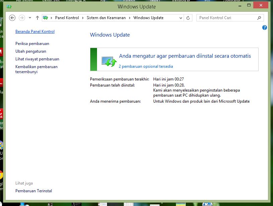Click the Back navigation arrow
The height and width of the screenshot is (206, 273).
tap(12, 18)
